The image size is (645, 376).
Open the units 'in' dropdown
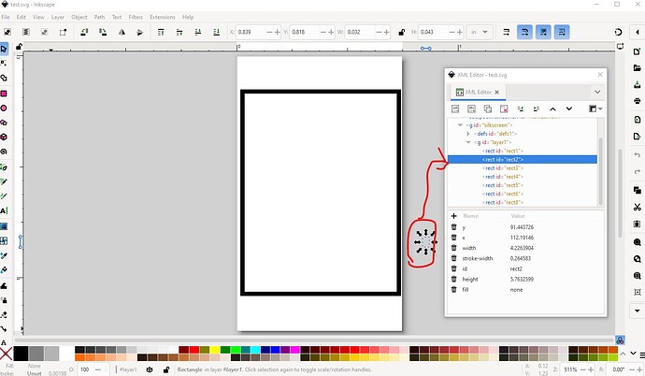tap(480, 32)
